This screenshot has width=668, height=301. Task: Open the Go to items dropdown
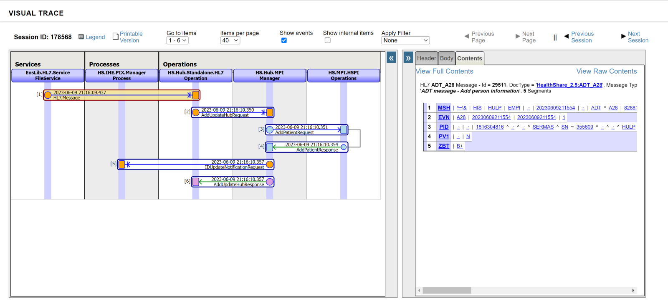(x=177, y=40)
